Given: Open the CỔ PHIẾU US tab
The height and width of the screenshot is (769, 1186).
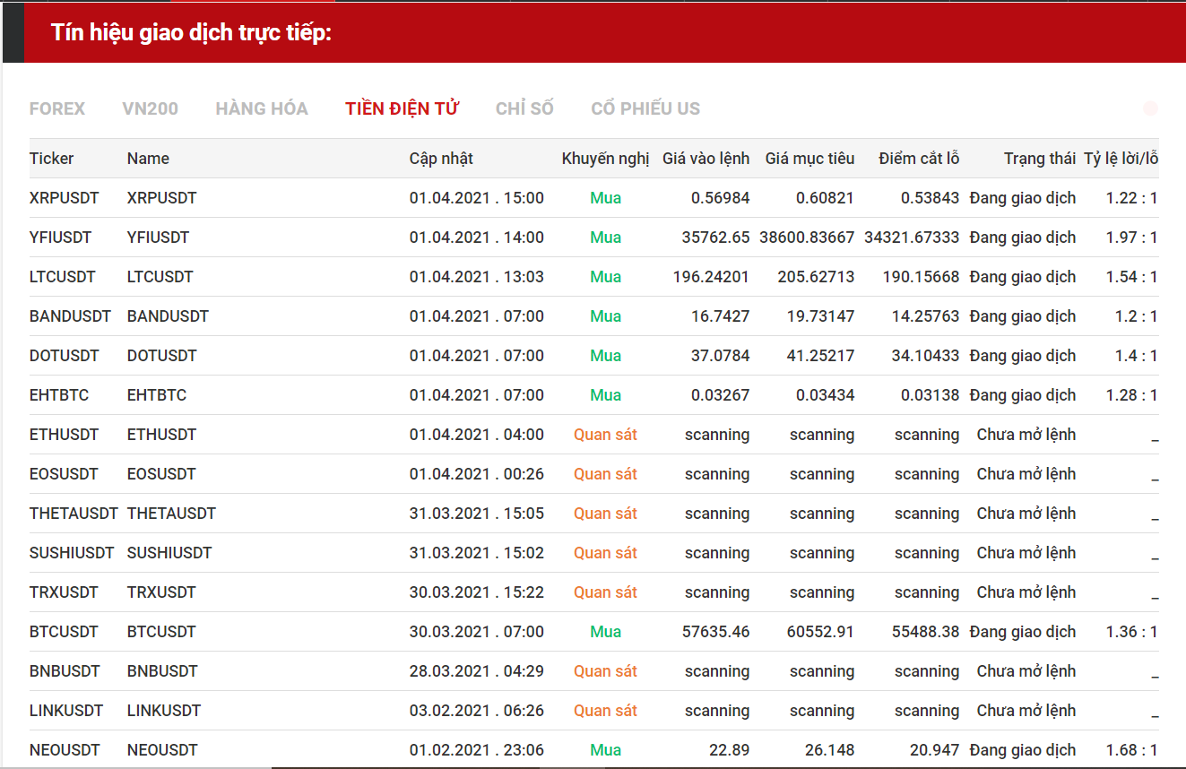Looking at the screenshot, I should [x=645, y=108].
